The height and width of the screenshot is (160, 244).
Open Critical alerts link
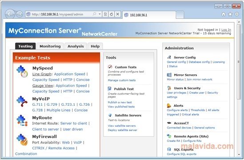pyautogui.click(x=190, y=114)
